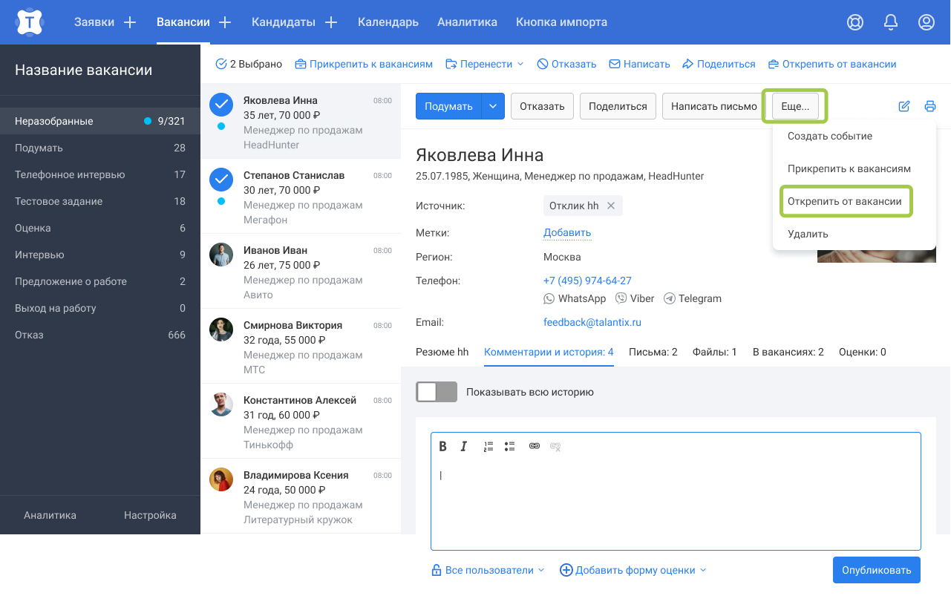Toggle the 2 Выбрано selection indicator

(x=249, y=64)
